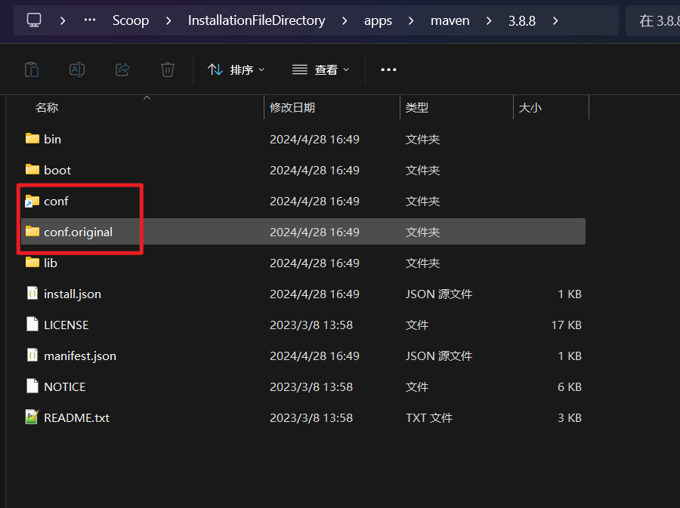Click the README.txt type TXT 文件
Viewport: 680px width, 508px height.
click(429, 418)
